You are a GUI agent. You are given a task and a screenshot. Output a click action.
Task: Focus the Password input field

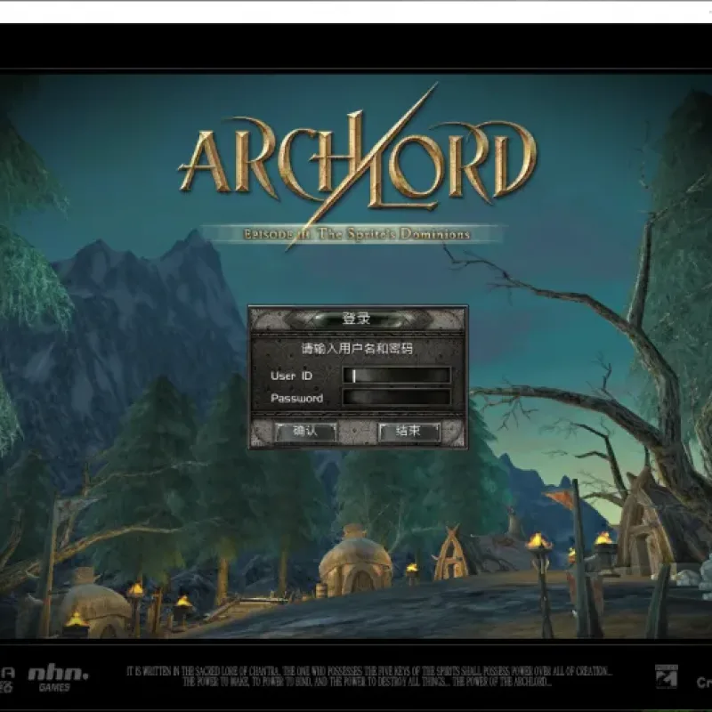(396, 397)
